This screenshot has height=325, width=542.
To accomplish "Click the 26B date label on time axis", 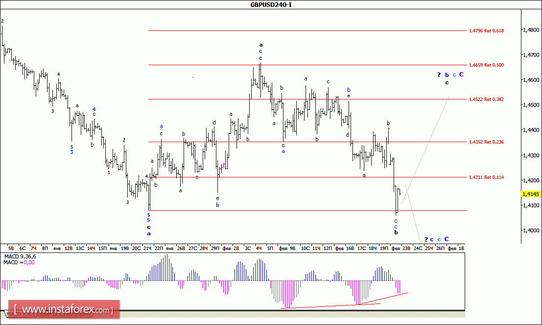I will tap(181, 249).
